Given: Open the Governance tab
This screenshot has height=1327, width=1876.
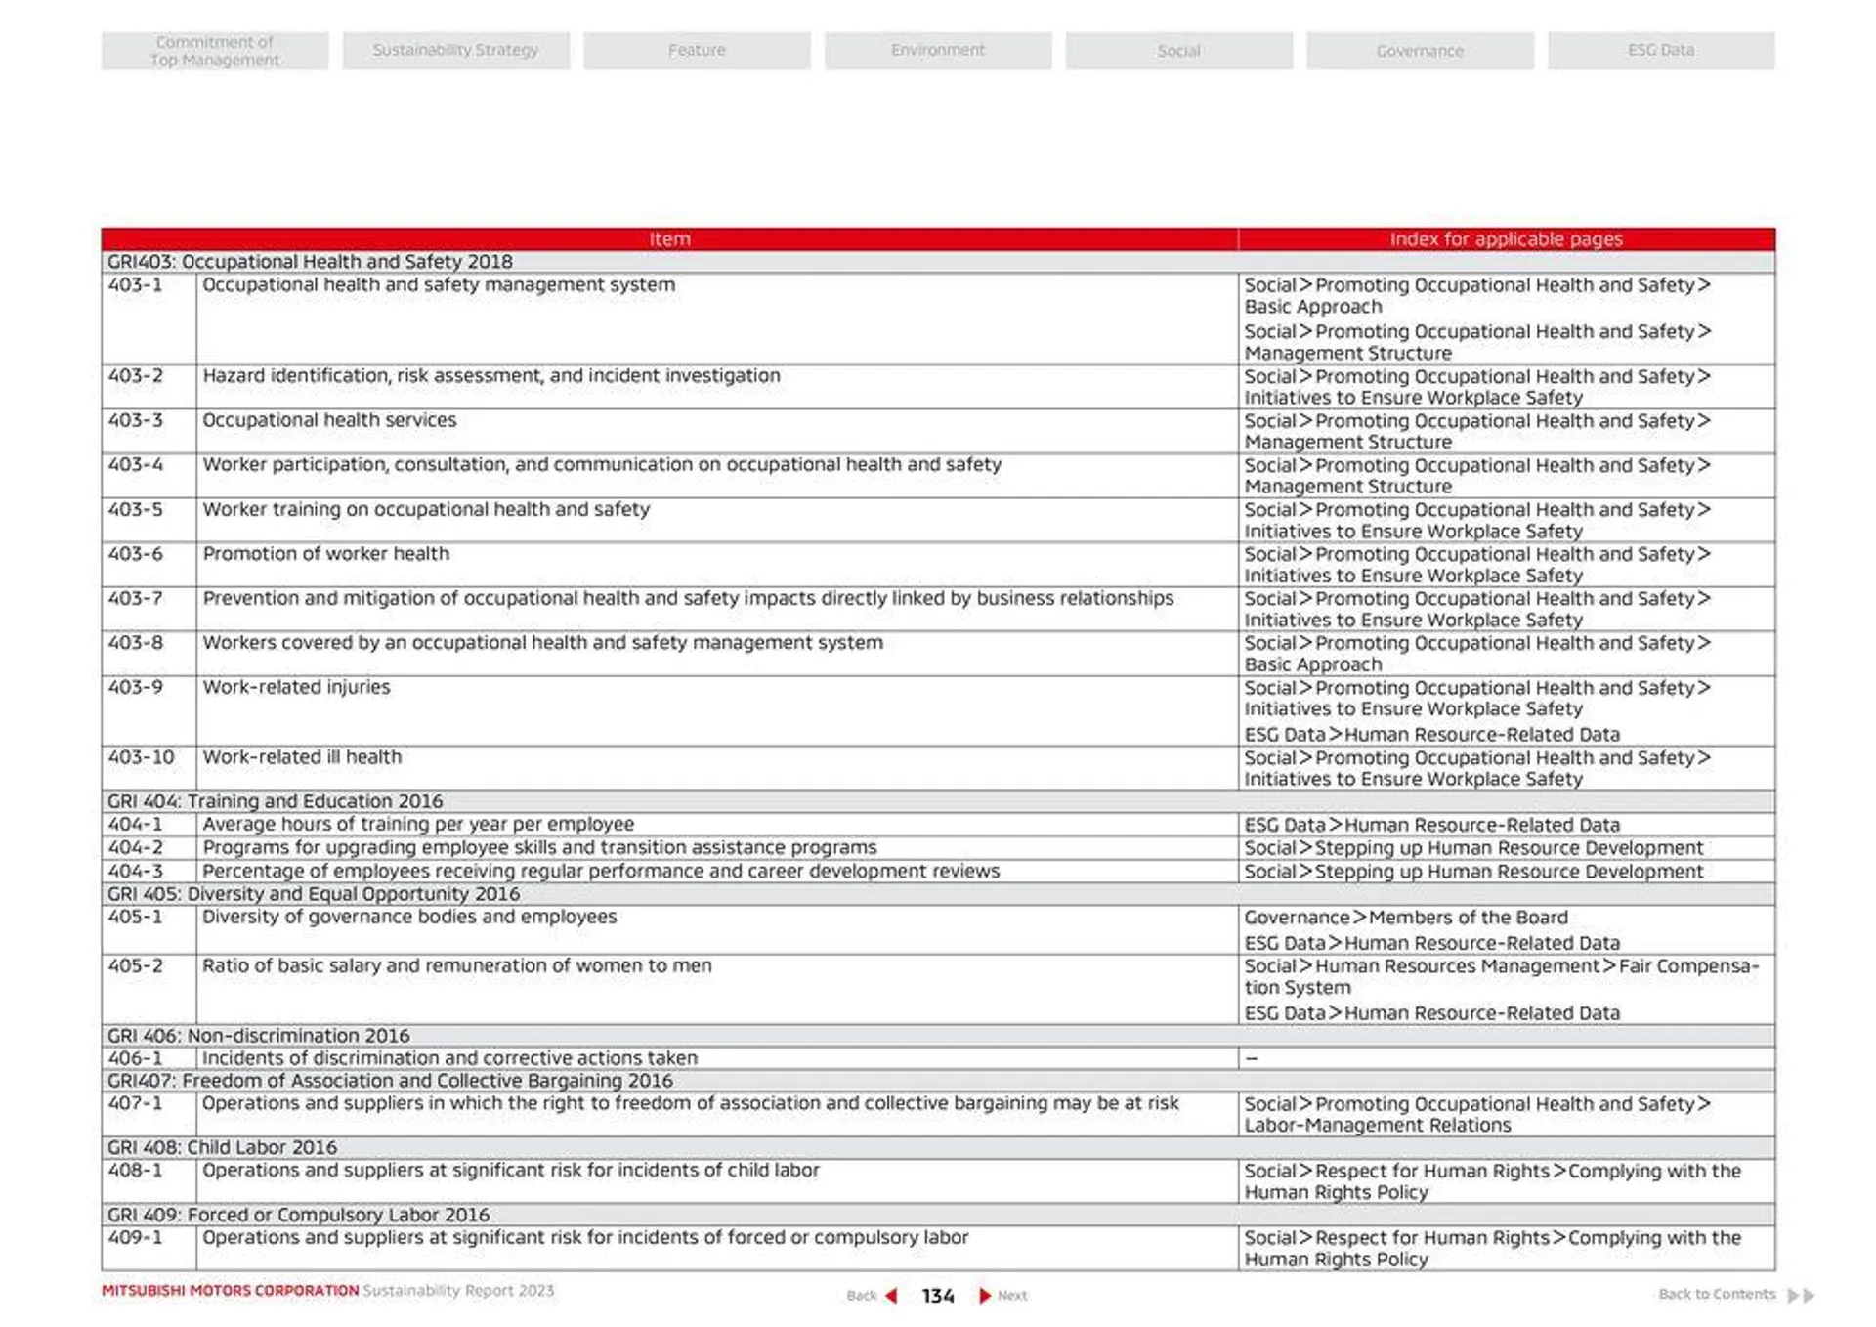Looking at the screenshot, I should [x=1420, y=51].
